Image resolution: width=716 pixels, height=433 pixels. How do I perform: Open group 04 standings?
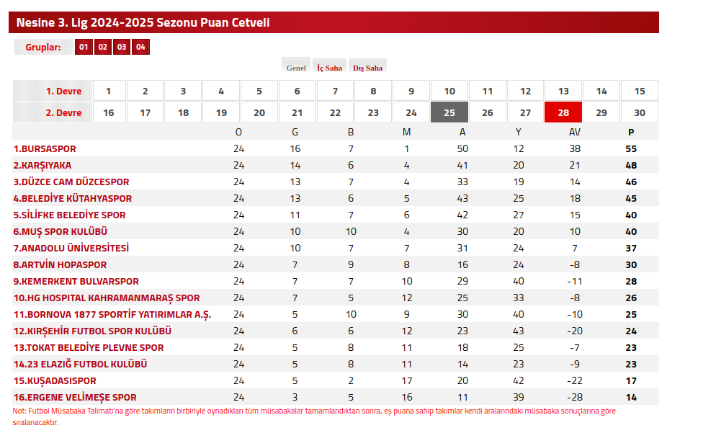pyautogui.click(x=140, y=48)
